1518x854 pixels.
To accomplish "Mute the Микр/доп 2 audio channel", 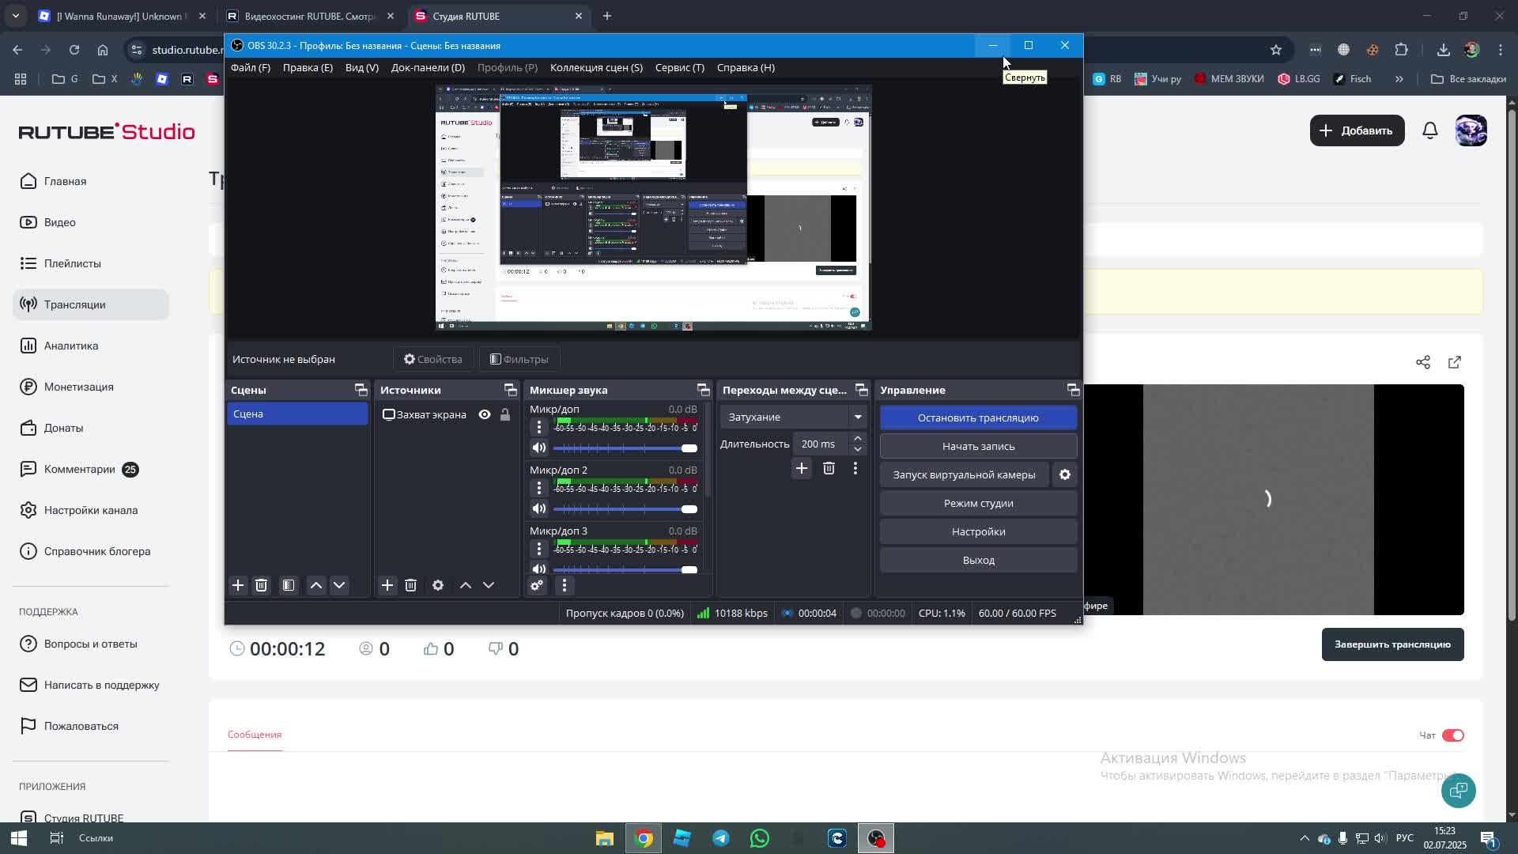I will [x=539, y=508].
